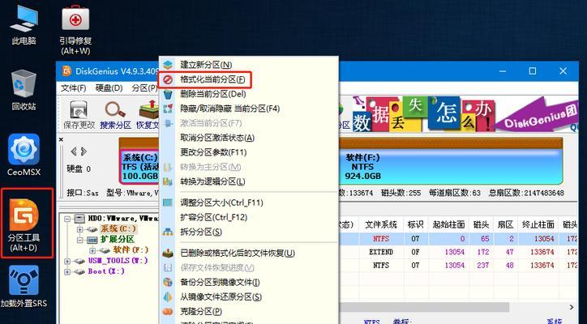The width and height of the screenshot is (587, 324).
Task: Expand the USM_TOOLS(W:) tree node
Action: pos(67,261)
